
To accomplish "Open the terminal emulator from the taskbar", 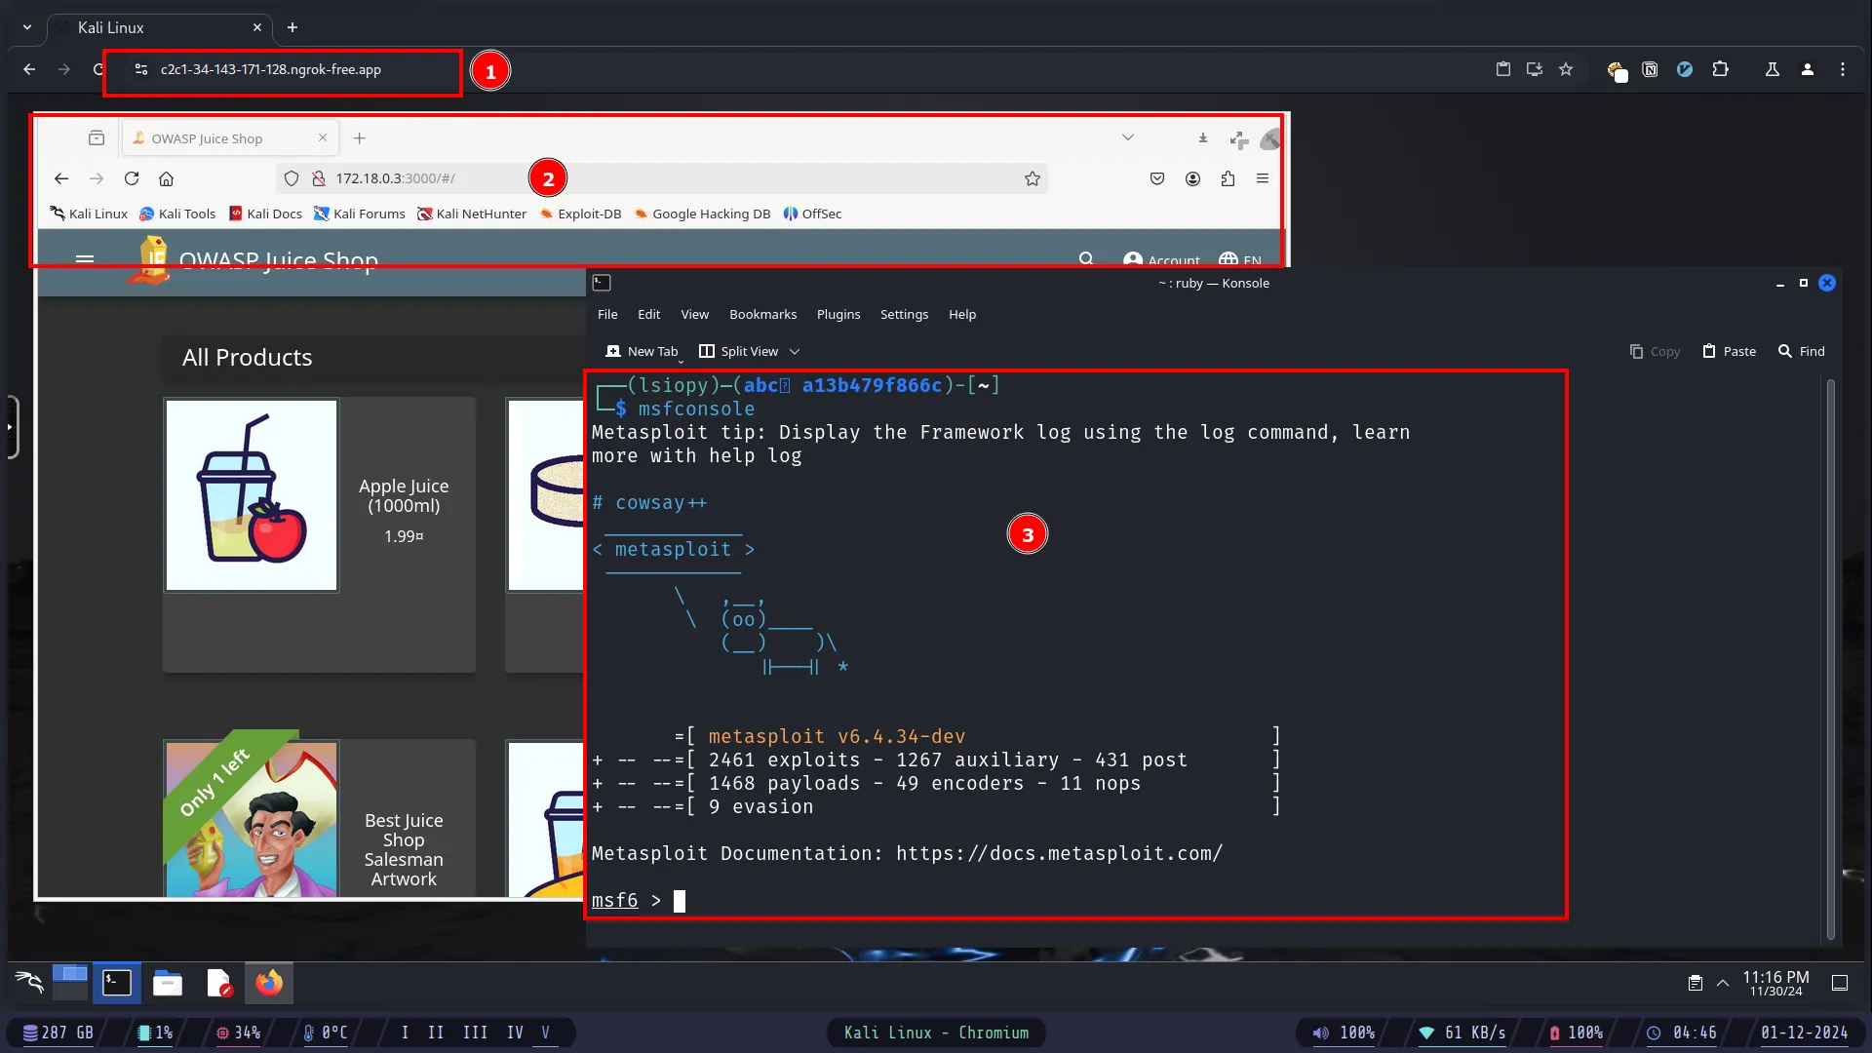I will coord(117,983).
